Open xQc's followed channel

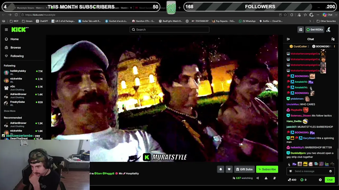(23, 88)
